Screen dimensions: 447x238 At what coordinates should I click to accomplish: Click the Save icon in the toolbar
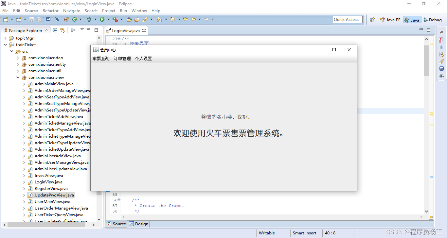click(31, 19)
